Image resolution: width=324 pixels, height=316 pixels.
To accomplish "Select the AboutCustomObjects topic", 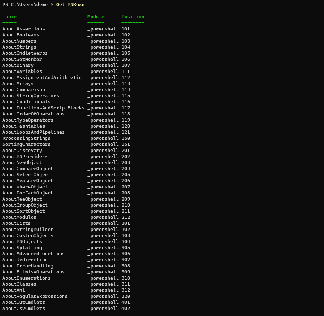I will click(28, 235).
